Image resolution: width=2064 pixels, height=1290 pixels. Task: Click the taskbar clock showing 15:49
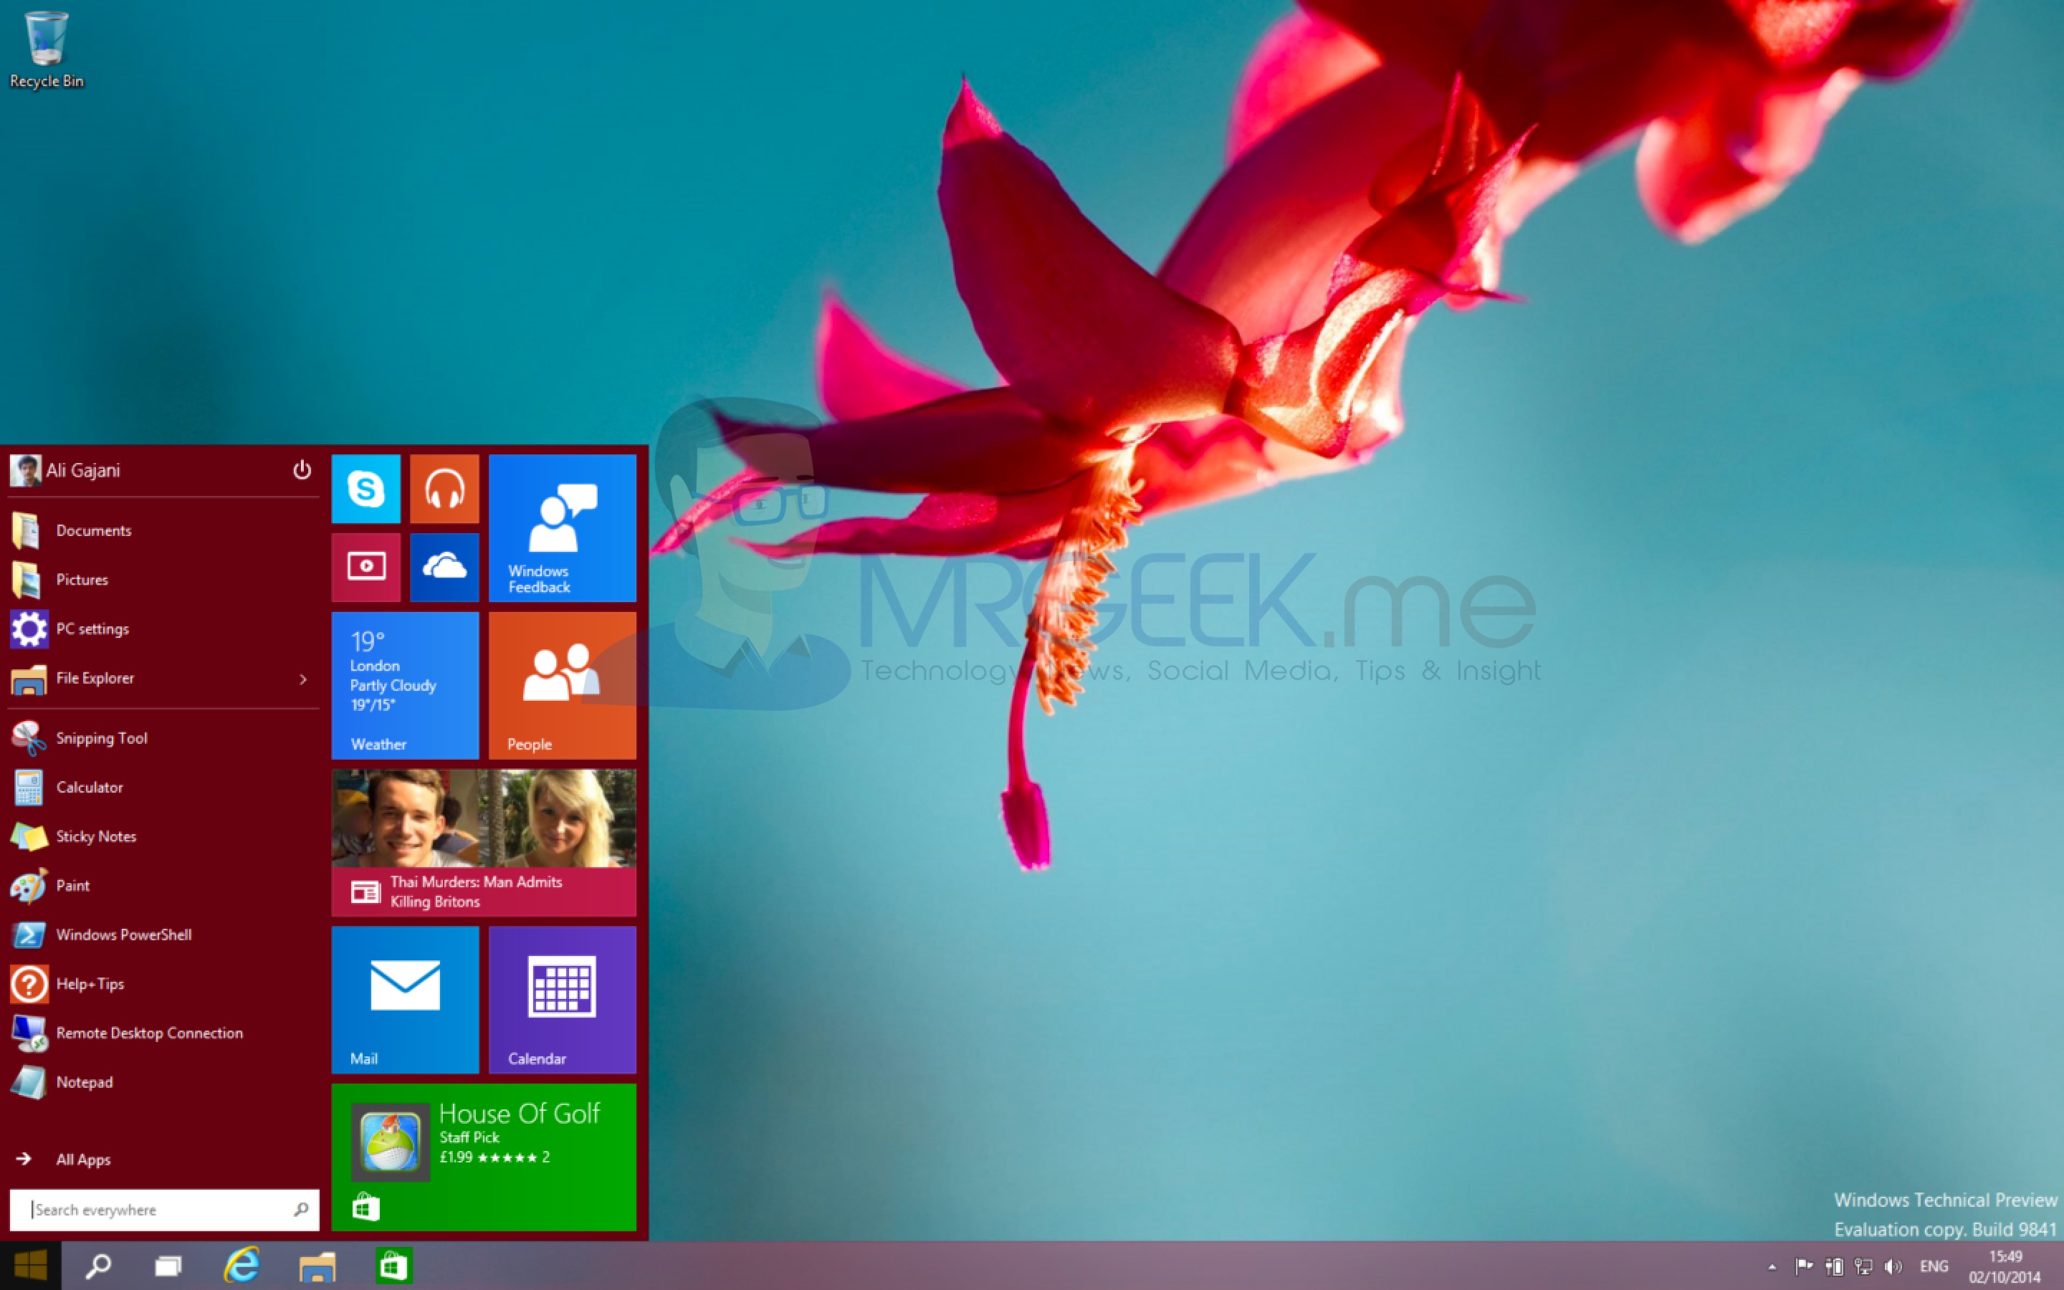point(2005,1267)
